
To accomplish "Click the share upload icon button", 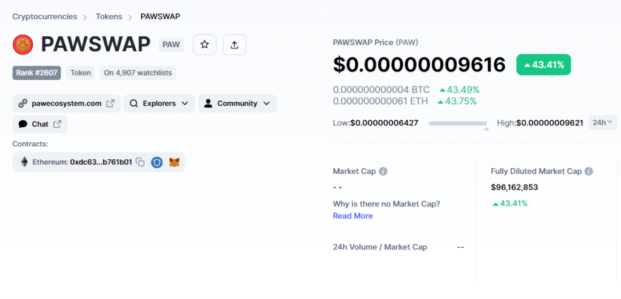I will point(235,45).
